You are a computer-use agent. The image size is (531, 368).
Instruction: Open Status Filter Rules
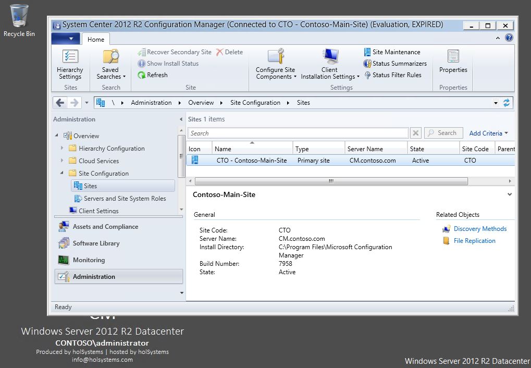393,75
